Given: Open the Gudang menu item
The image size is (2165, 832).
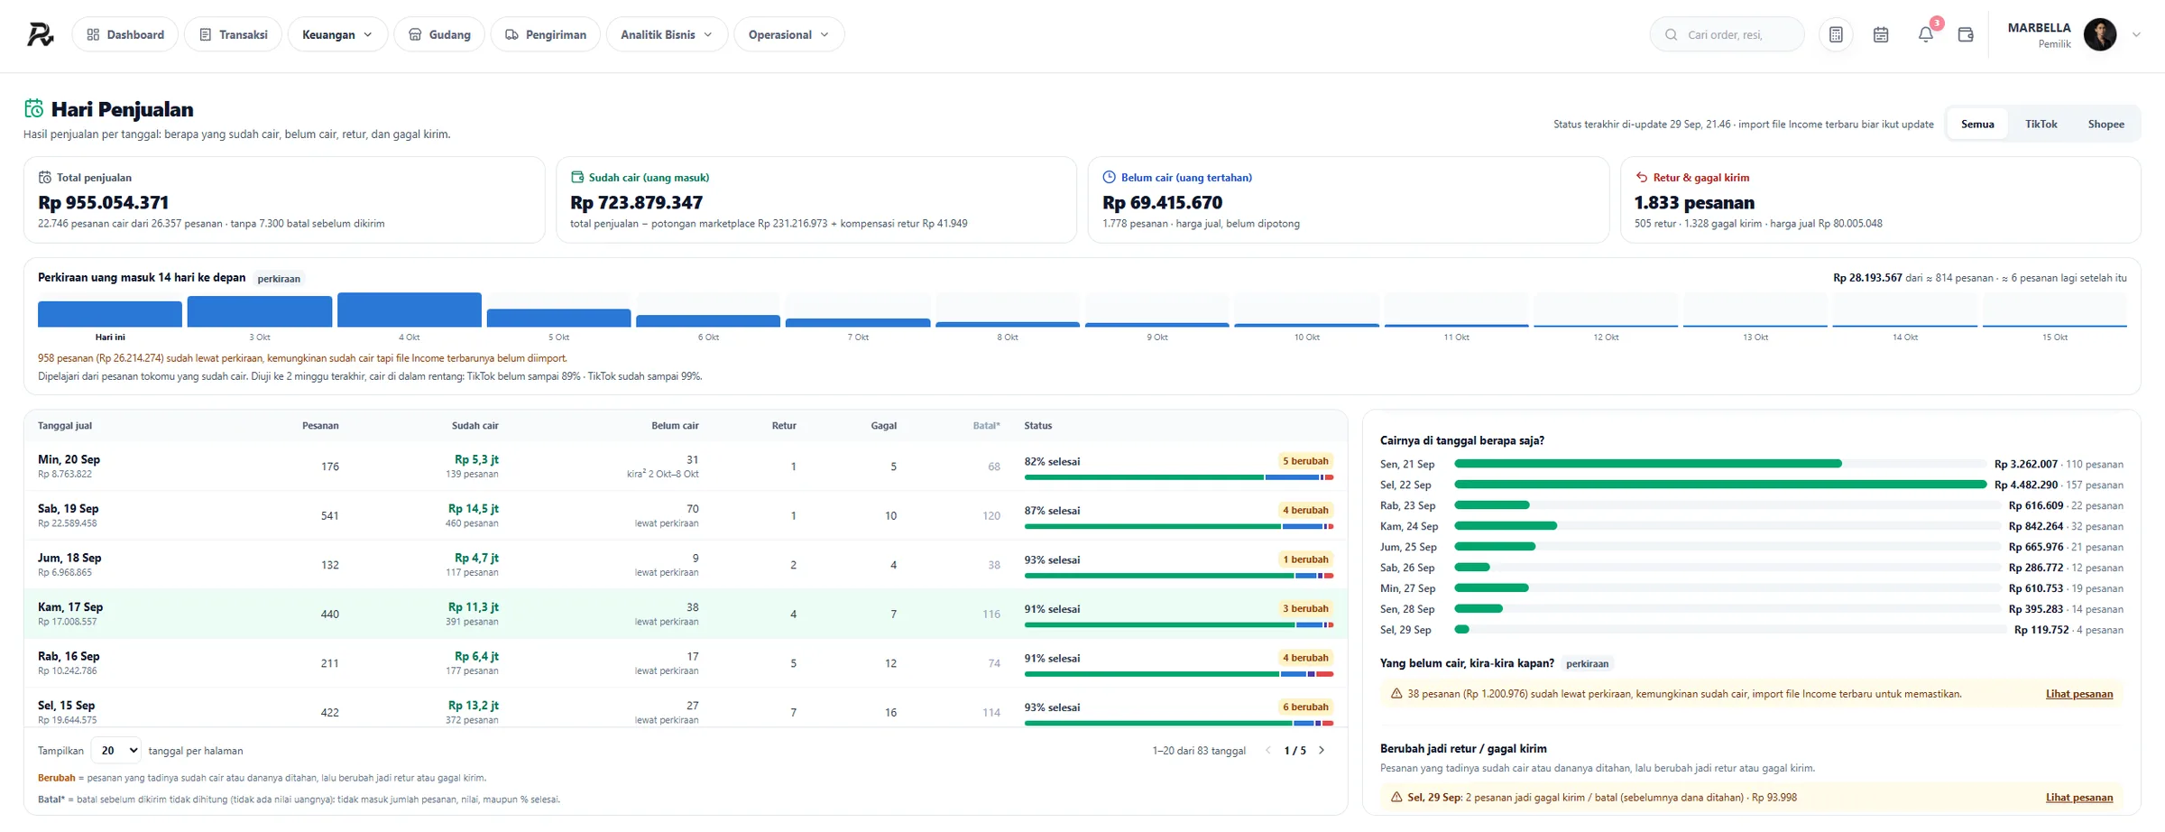Looking at the screenshot, I should click(439, 34).
